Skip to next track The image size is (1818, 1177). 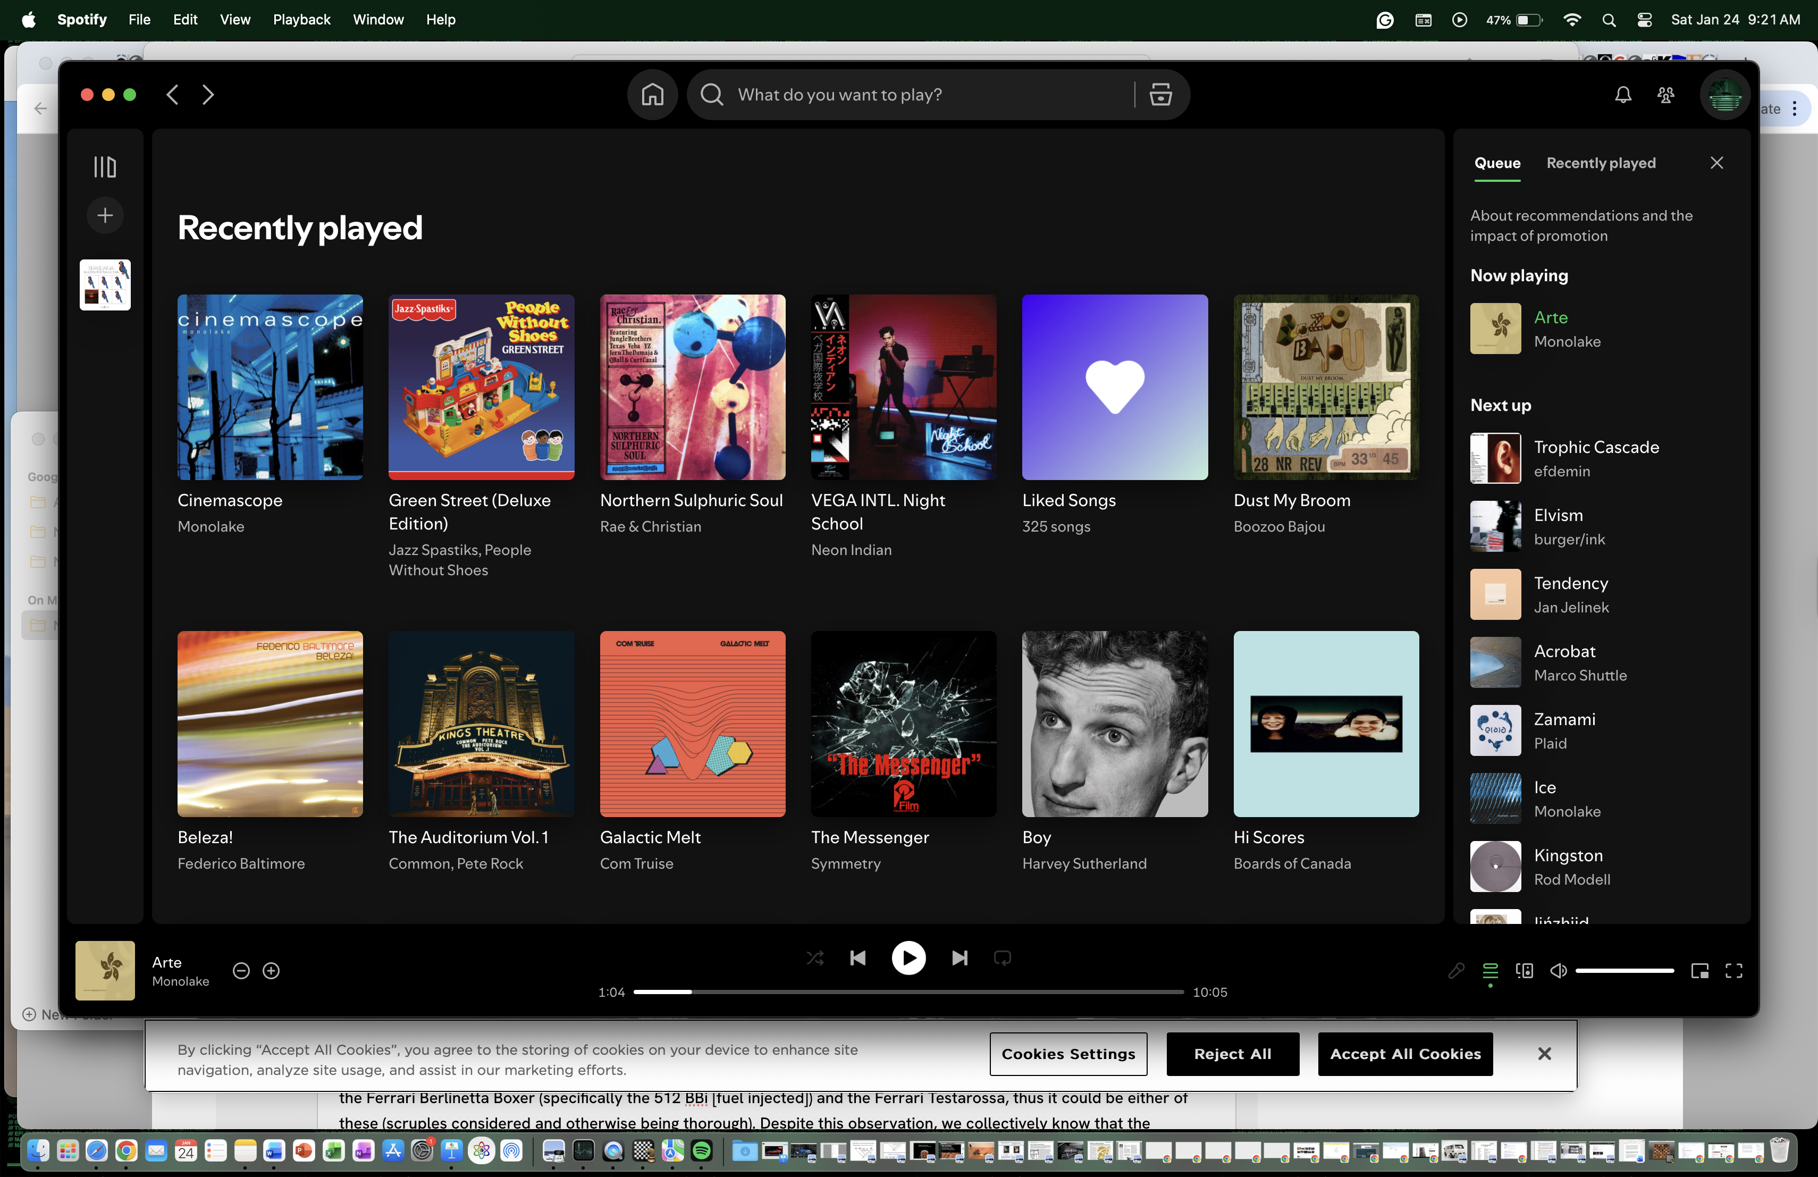click(959, 957)
